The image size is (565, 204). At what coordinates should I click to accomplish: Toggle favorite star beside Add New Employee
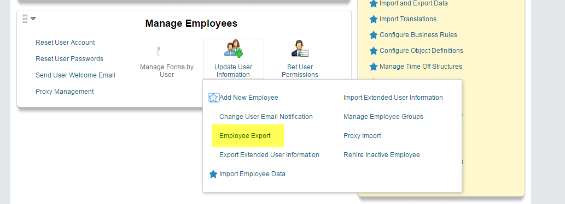(214, 98)
